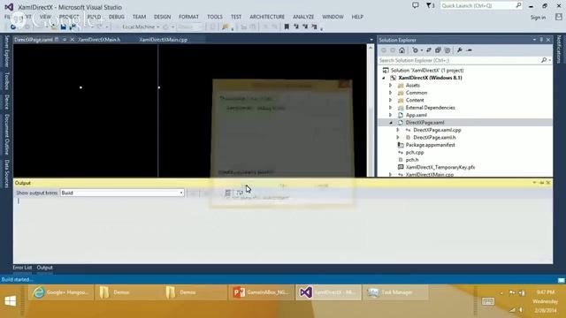The height and width of the screenshot is (318, 566).
Task: Select pch.cpp in Solution Explorer
Action: click(415, 153)
